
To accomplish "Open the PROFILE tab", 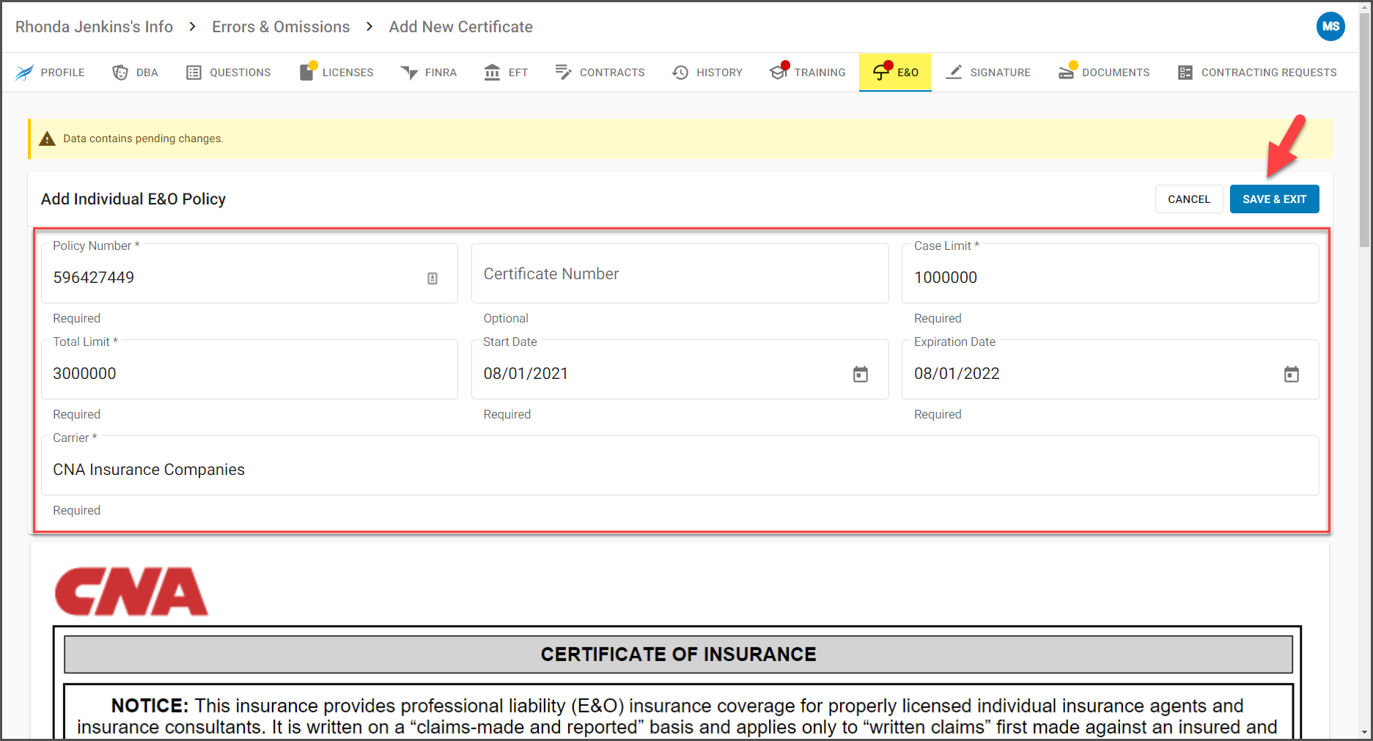I will [x=51, y=73].
